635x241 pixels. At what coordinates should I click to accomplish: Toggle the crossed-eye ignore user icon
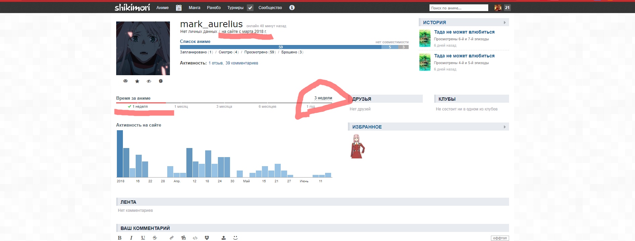pyautogui.click(x=149, y=81)
